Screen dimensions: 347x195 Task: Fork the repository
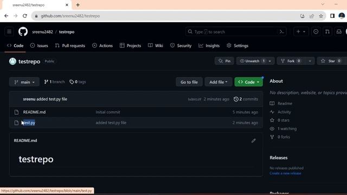pyautogui.click(x=291, y=61)
